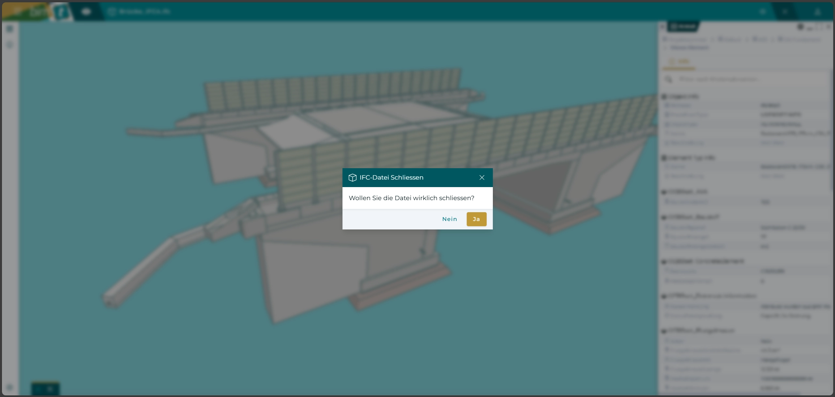Click the dark panel tab atop right panel
835x397 pixels.
click(683, 27)
